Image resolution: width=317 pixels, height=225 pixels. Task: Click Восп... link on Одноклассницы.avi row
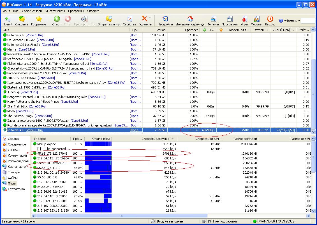[x=136, y=40]
